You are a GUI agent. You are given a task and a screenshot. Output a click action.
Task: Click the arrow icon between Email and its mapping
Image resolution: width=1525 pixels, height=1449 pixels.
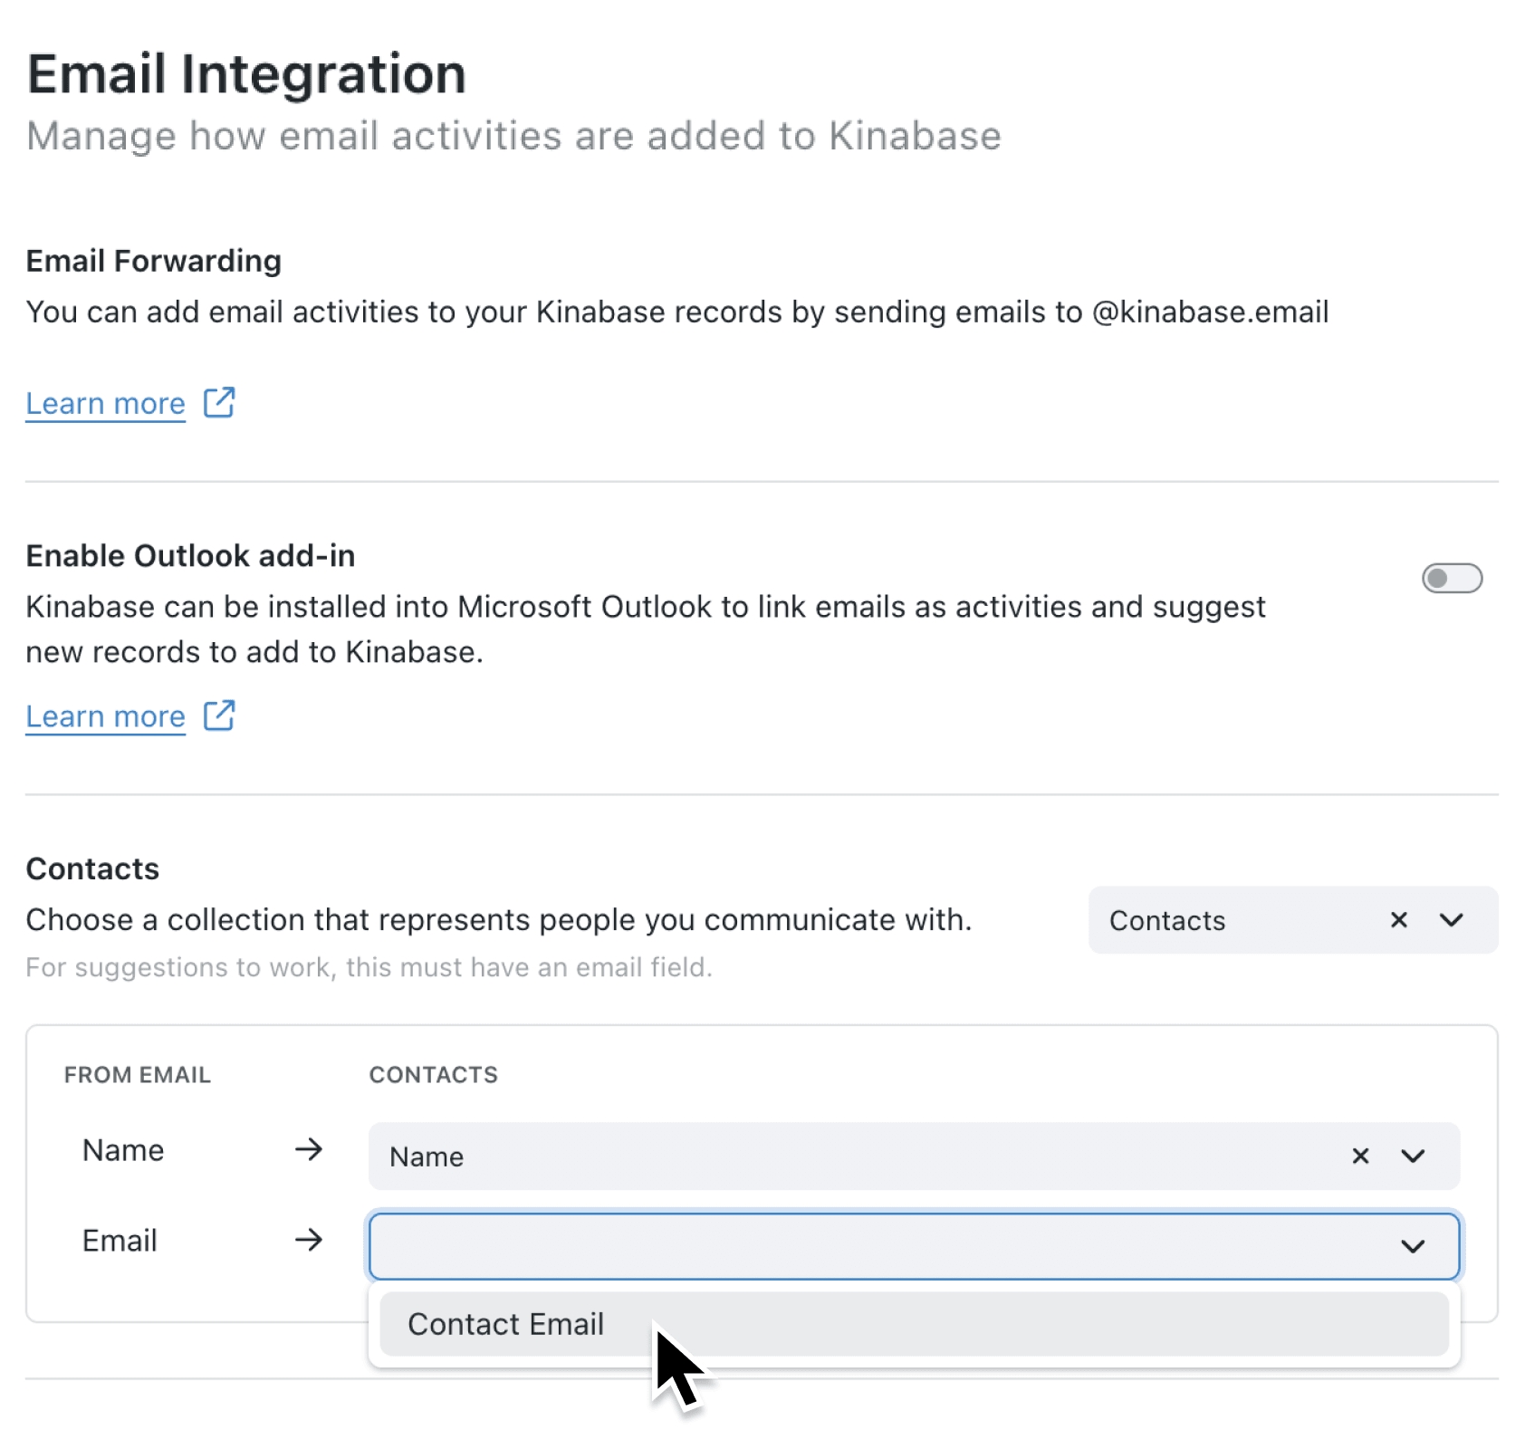click(309, 1241)
